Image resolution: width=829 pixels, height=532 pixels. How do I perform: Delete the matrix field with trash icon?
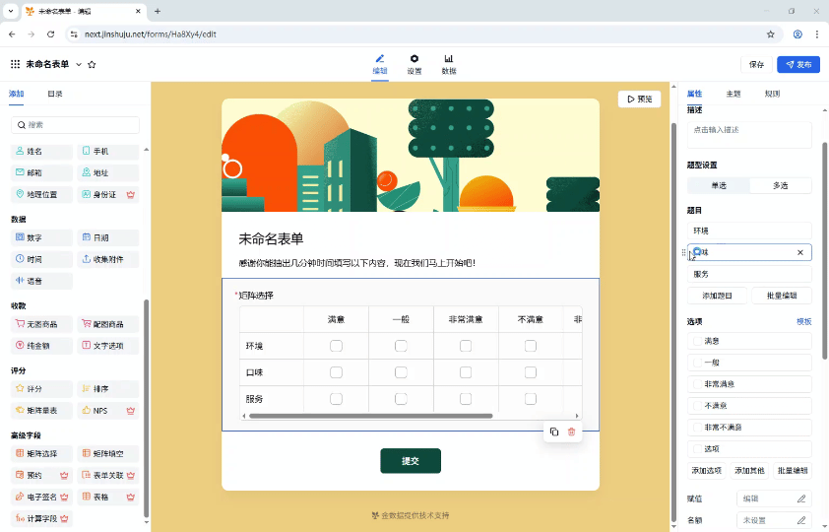(572, 432)
